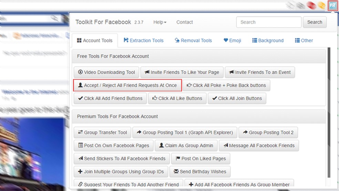Run Click All Like Buttons
The height and width of the screenshot is (191, 339).
click(x=177, y=98)
